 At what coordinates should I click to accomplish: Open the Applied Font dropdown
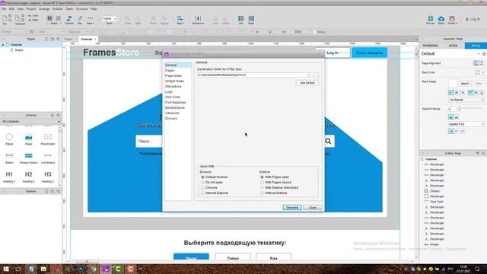tap(466, 124)
